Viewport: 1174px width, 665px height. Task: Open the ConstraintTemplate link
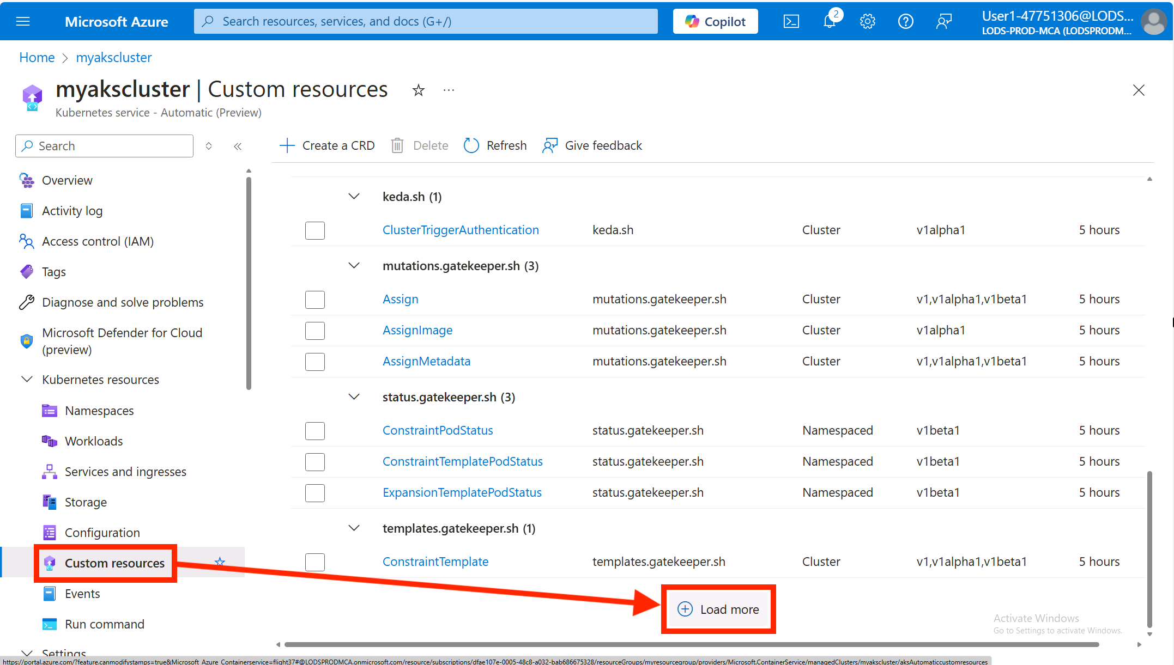pos(435,562)
